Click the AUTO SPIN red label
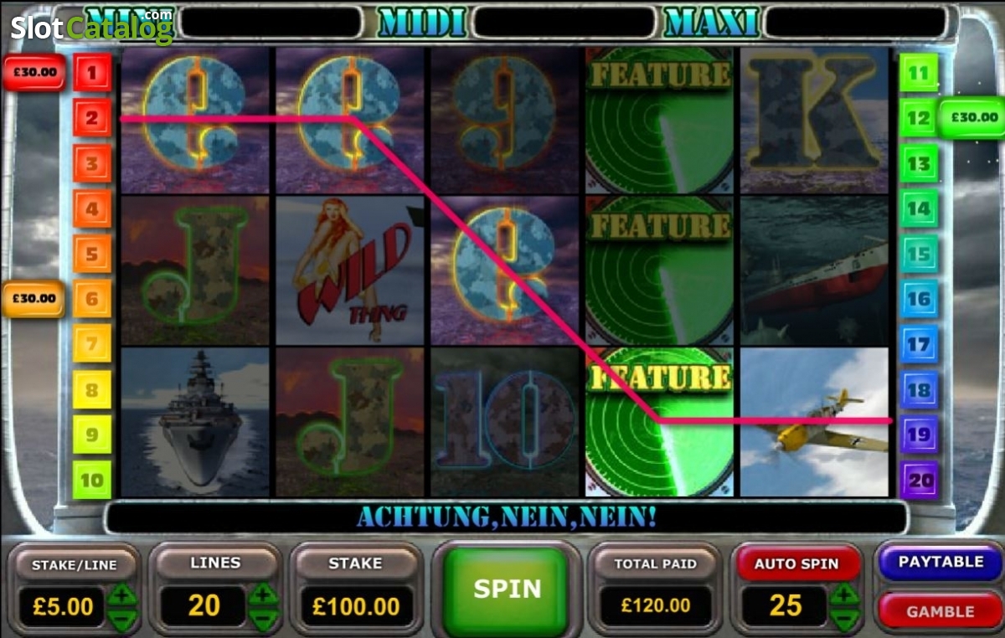This screenshot has width=1005, height=638. click(x=796, y=563)
